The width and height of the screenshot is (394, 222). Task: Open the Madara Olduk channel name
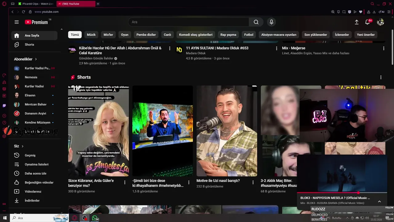(196, 53)
